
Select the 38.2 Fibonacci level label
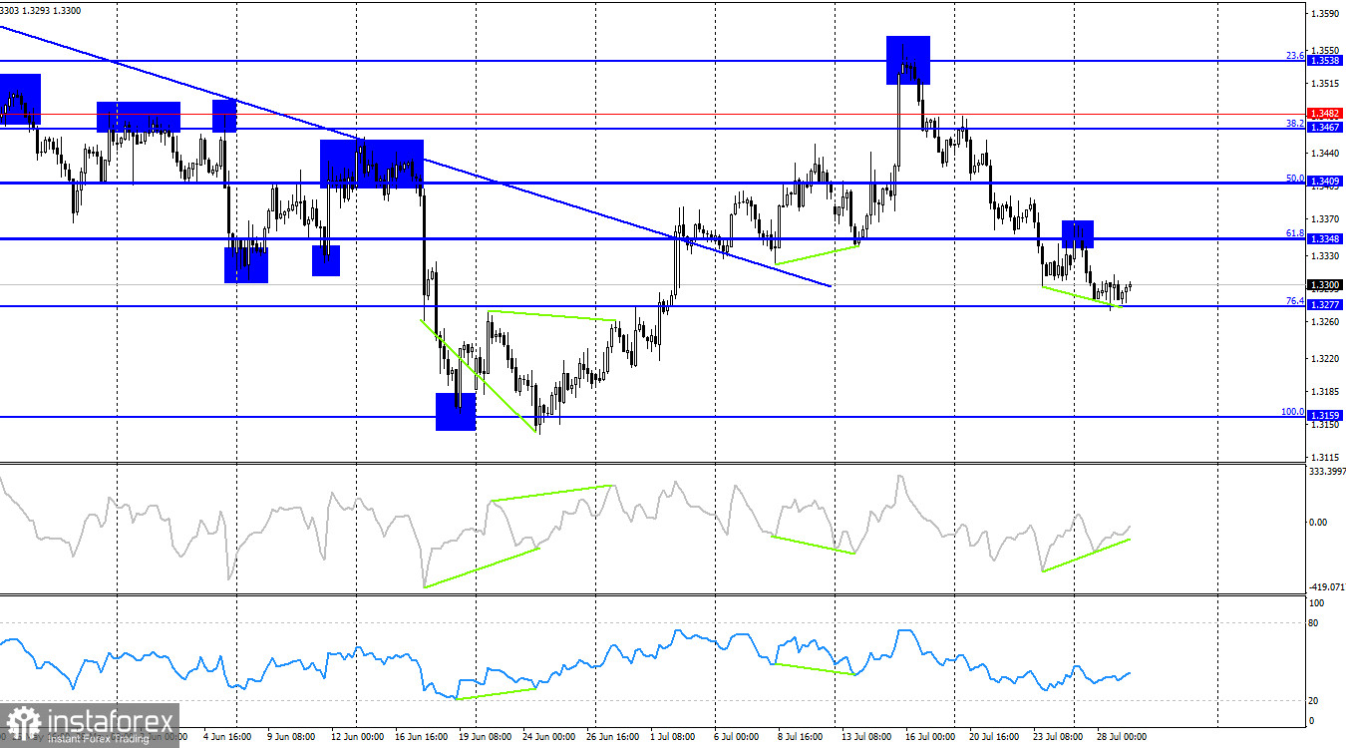tap(1295, 124)
